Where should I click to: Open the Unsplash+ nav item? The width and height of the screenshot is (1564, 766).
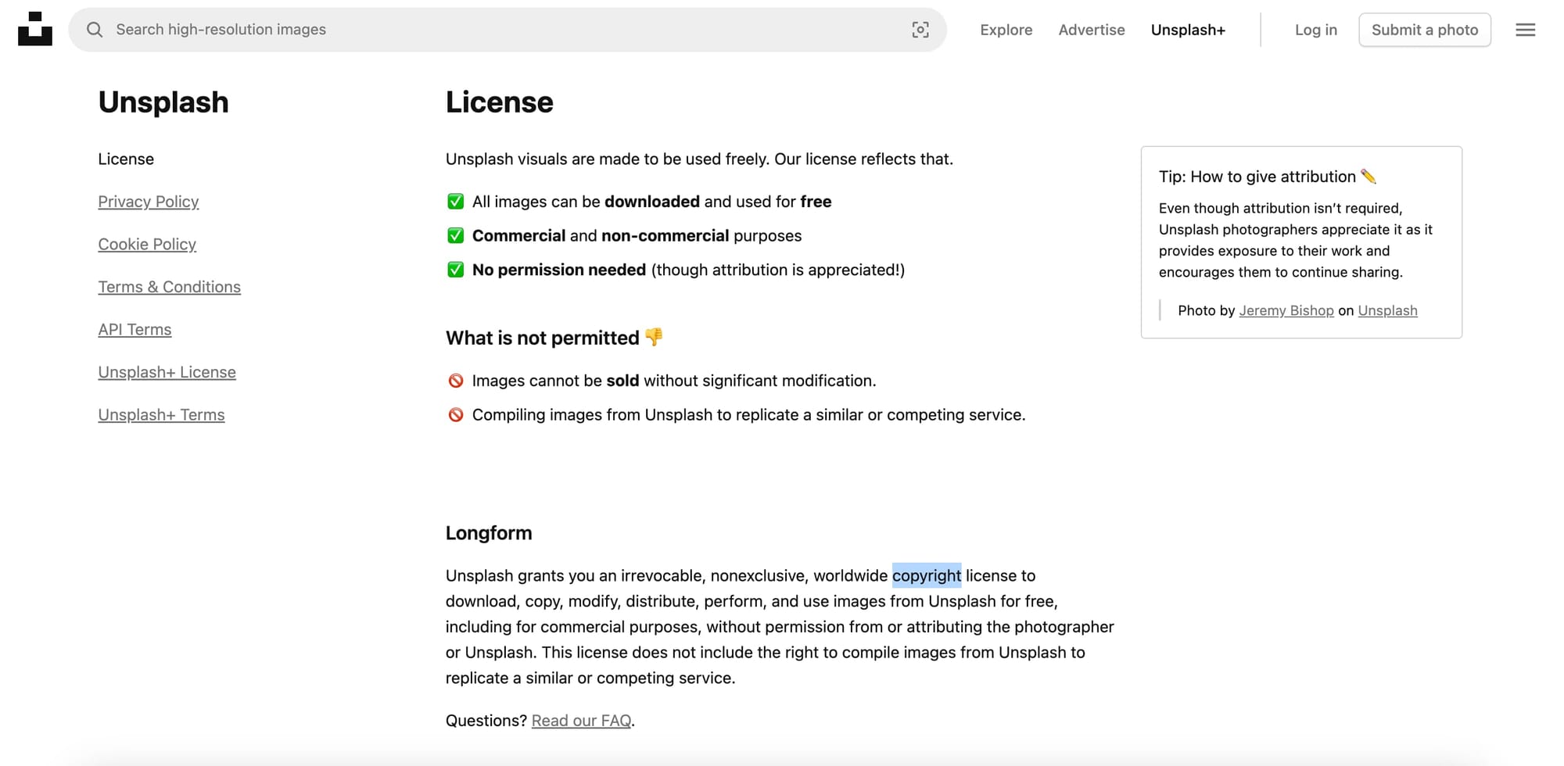[x=1188, y=30]
